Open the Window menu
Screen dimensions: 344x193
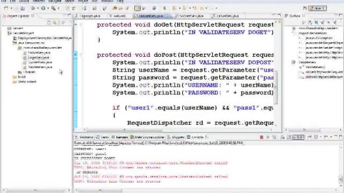[x=107, y=1]
